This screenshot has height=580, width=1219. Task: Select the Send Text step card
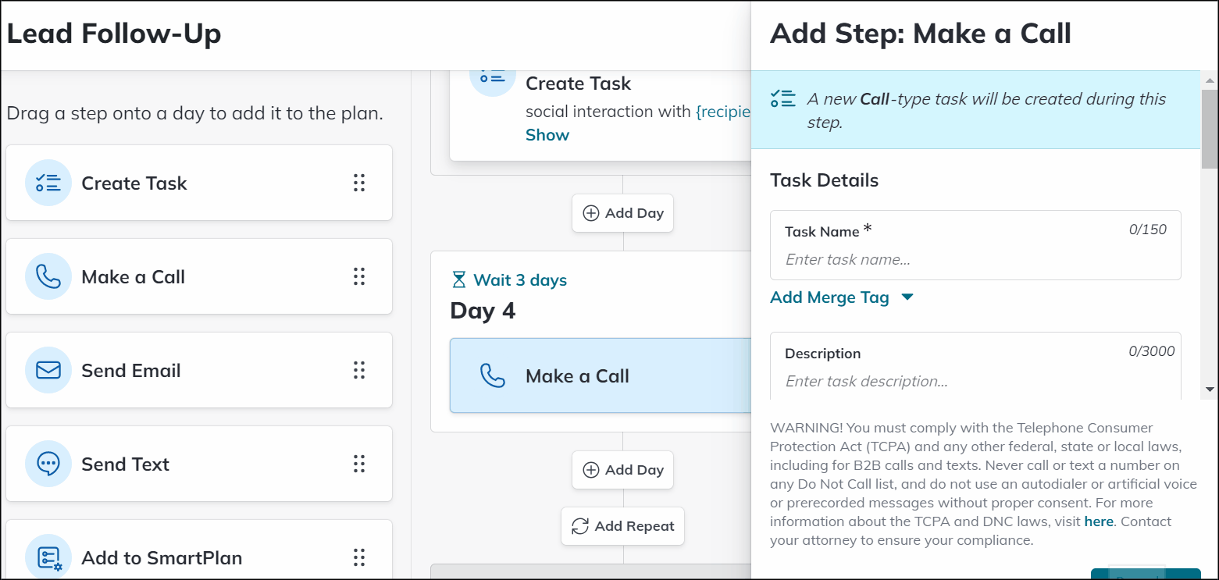click(x=199, y=464)
